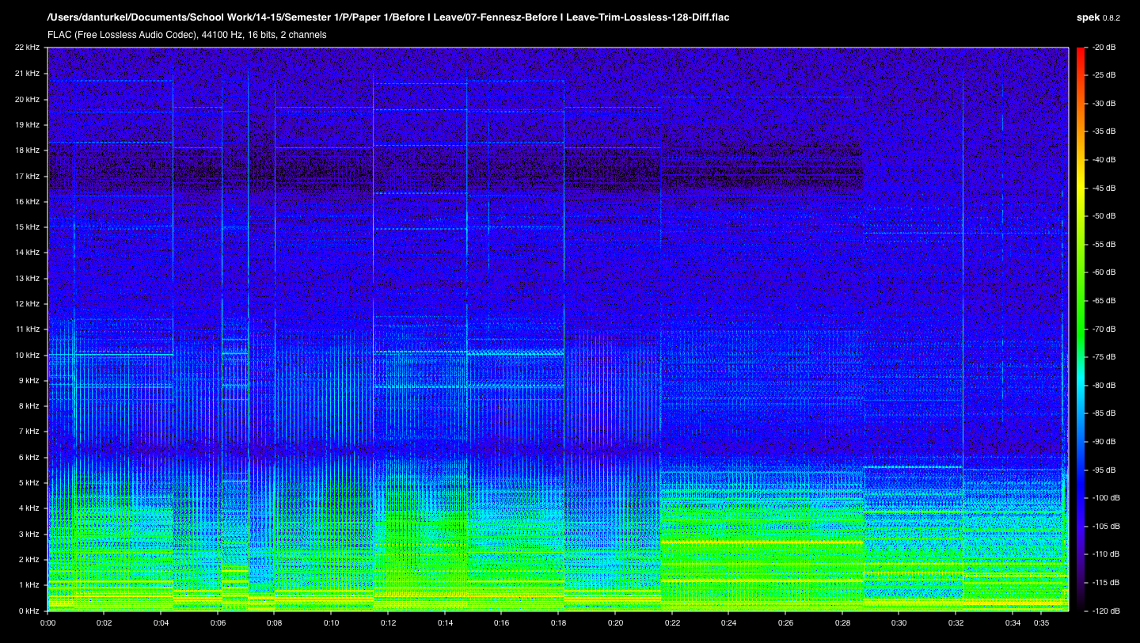Click the 0 kHz frequency axis label
Viewport: 1140px width, 643px height.
click(28, 611)
